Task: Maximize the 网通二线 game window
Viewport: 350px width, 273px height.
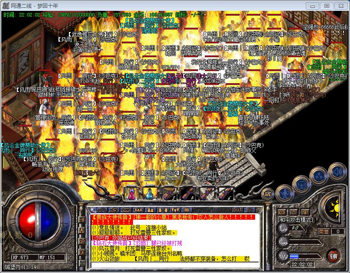Action: (327, 6)
